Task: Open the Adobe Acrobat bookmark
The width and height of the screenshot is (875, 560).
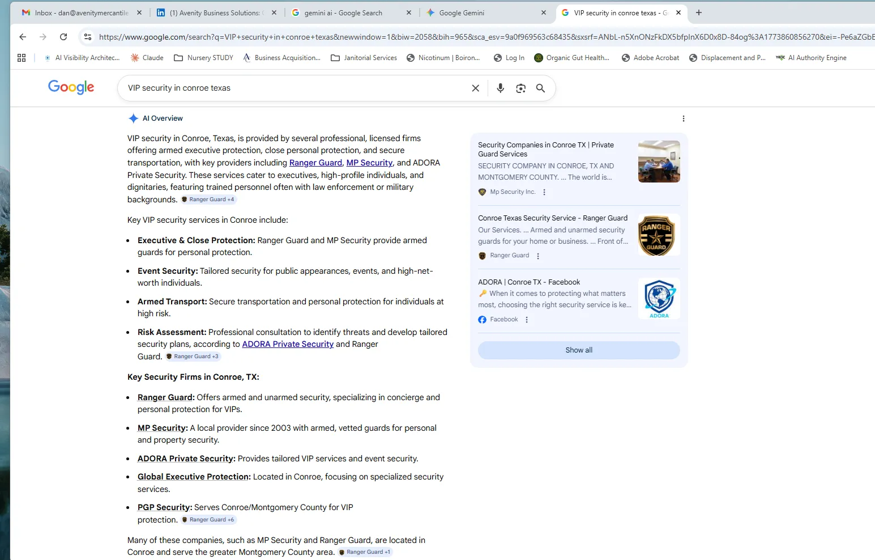Action: click(x=650, y=58)
